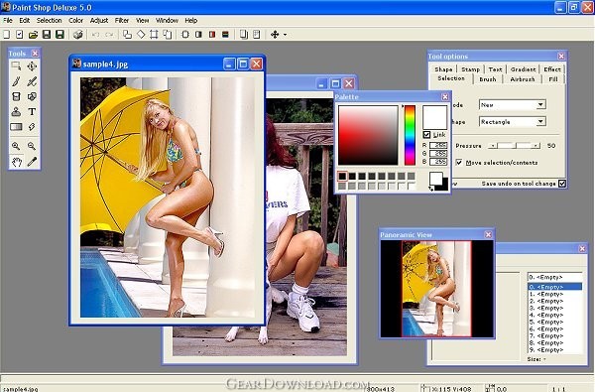Image resolution: width=595 pixels, height=392 pixels.
Task: Close the Panoramic View window
Action: pos(488,235)
